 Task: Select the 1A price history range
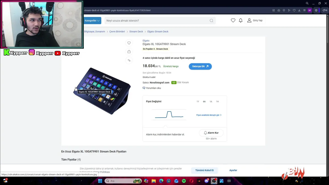(x=211, y=101)
